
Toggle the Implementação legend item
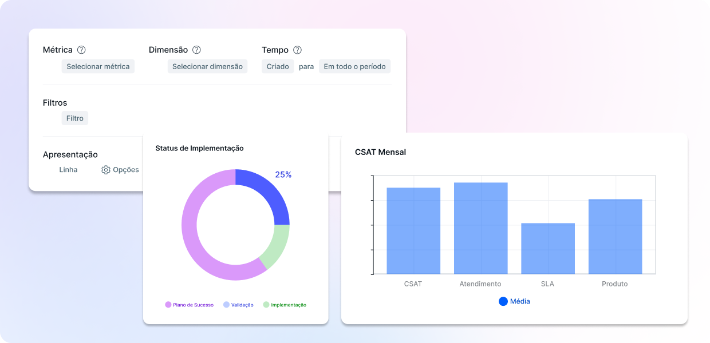[x=285, y=305]
